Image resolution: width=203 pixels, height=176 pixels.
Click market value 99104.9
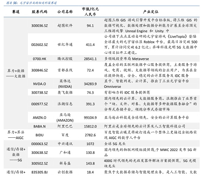(x=90, y=117)
